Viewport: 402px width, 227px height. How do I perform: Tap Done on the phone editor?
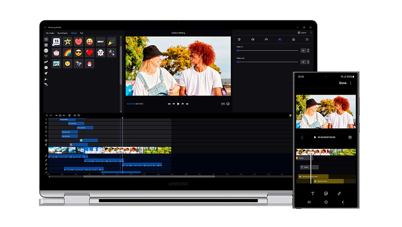(x=343, y=83)
